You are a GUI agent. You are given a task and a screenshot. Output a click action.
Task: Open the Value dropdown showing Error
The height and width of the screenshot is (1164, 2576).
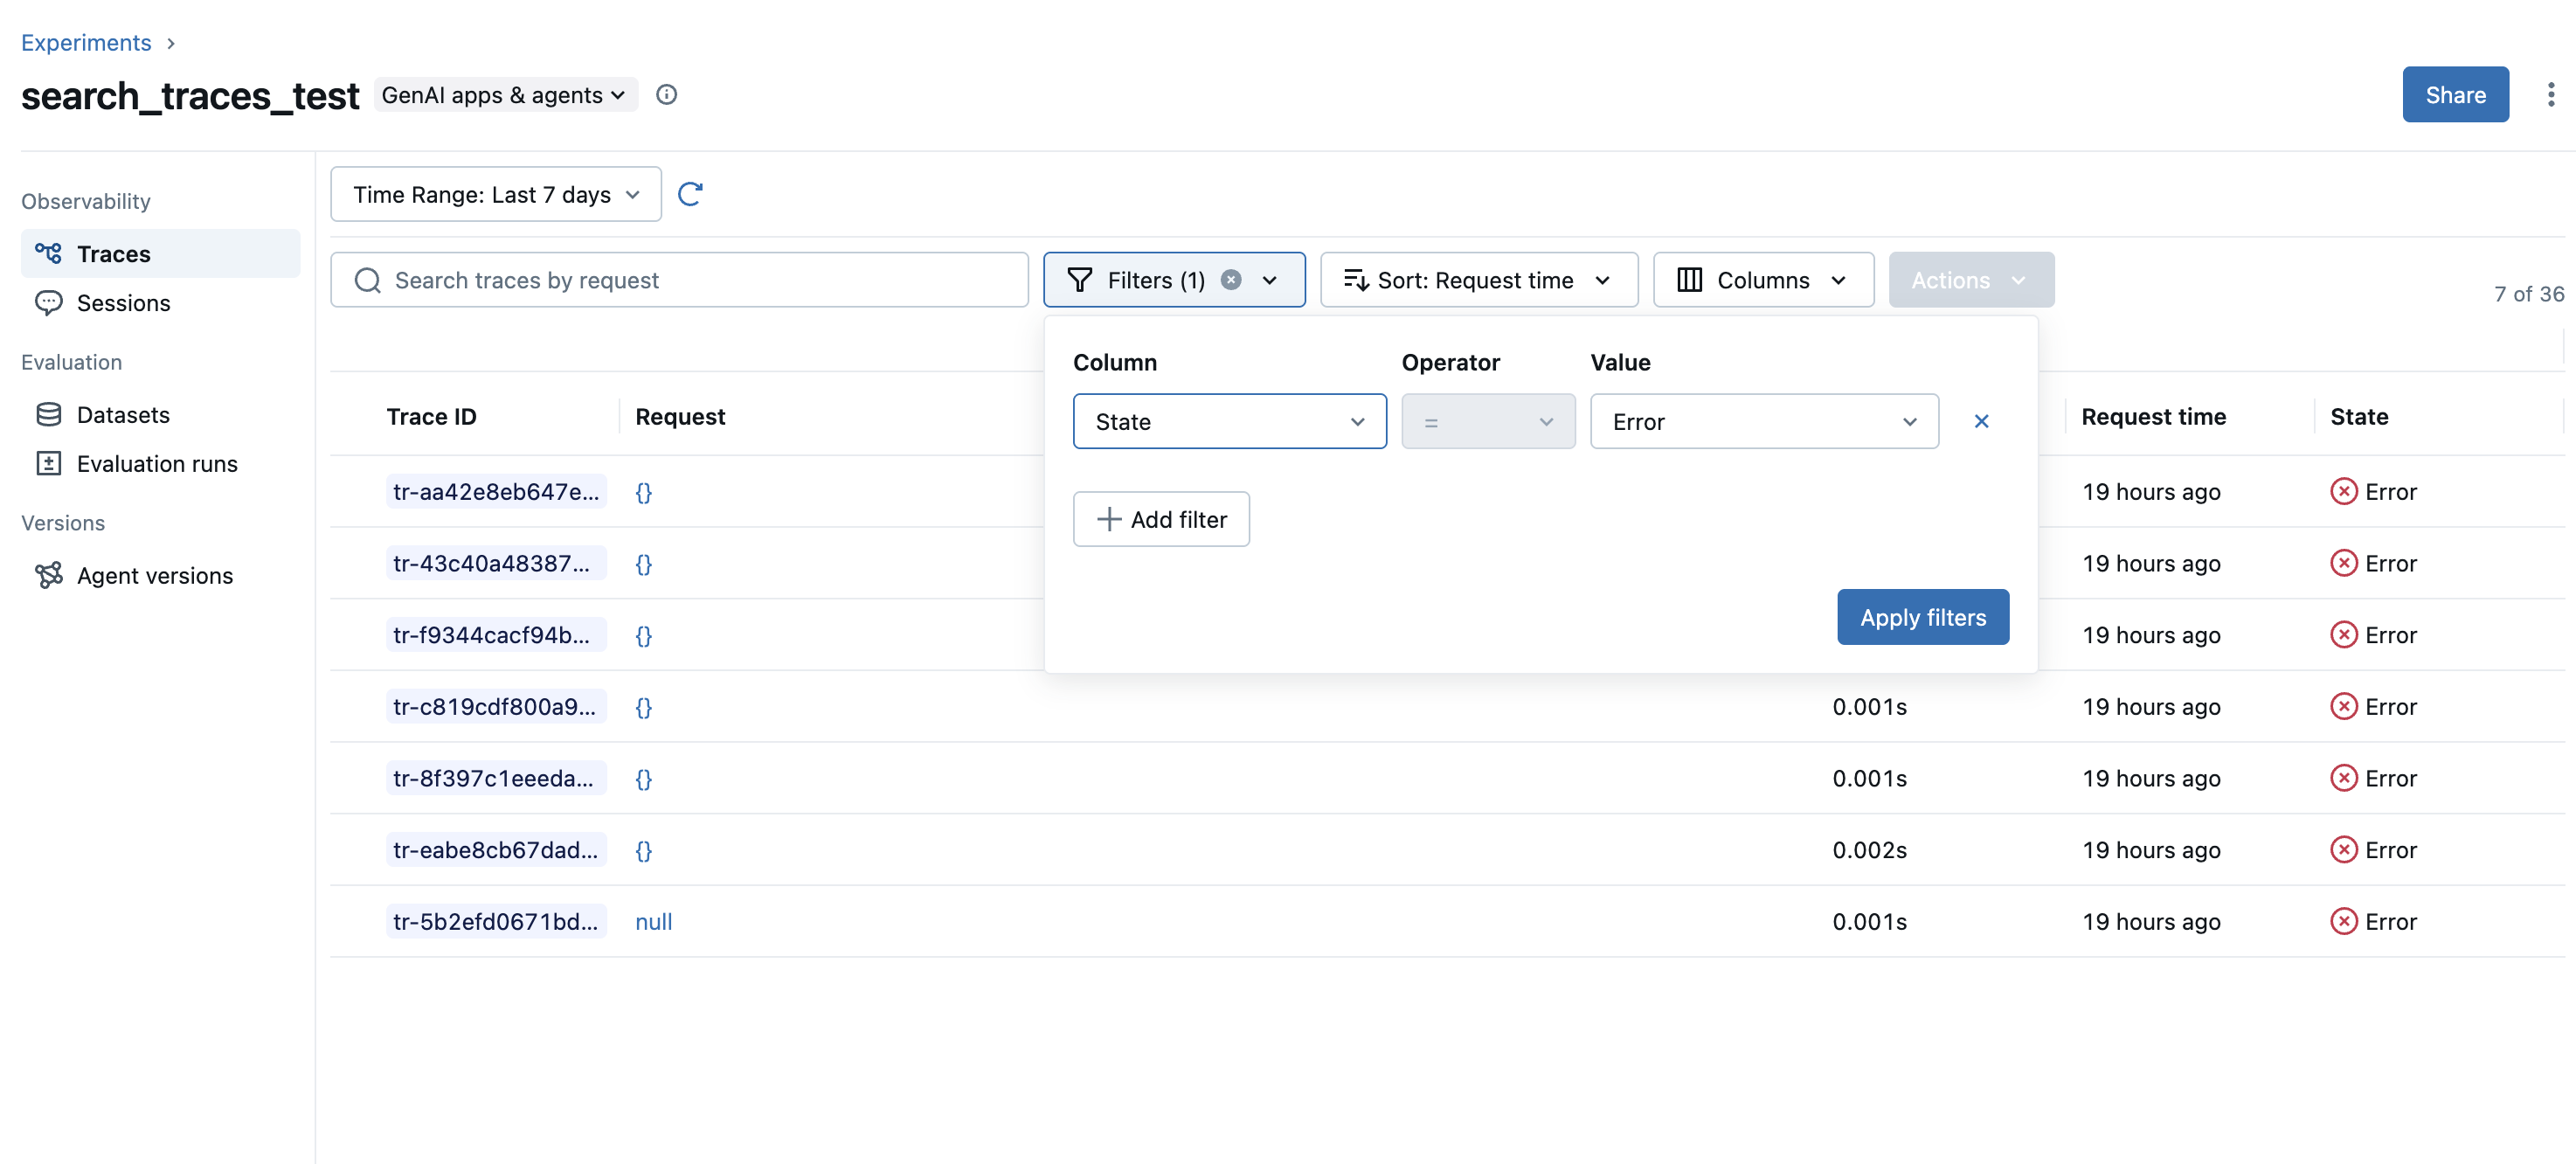click(1763, 421)
